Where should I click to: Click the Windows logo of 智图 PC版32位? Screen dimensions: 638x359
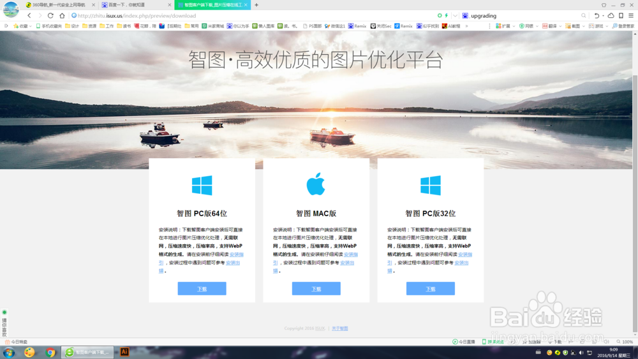[x=431, y=185]
